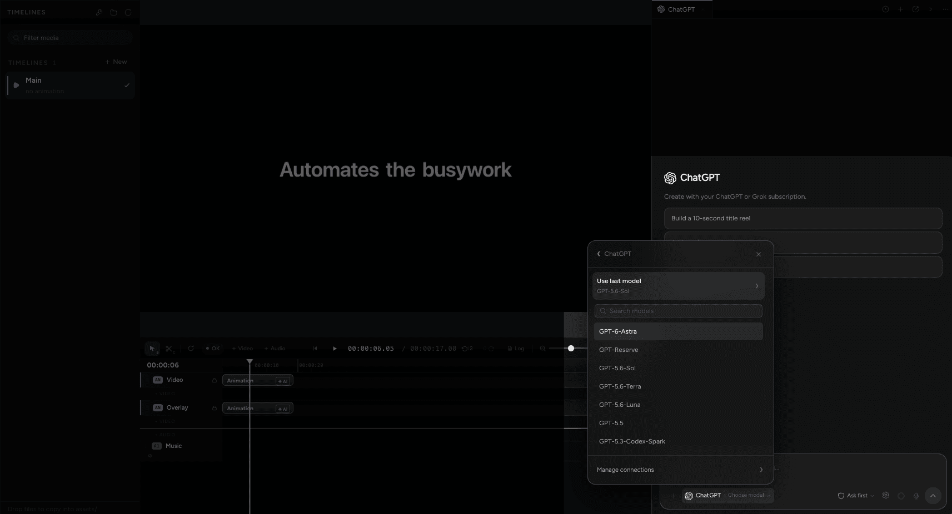Click the redo icon in timeline toolbar
This screenshot has height=514, width=952.
[x=491, y=349]
